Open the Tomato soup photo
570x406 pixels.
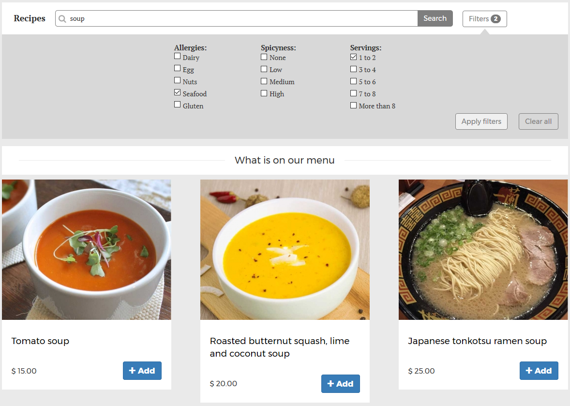pos(87,250)
